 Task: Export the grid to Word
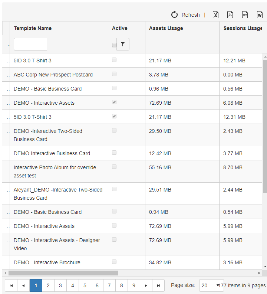coord(260,15)
